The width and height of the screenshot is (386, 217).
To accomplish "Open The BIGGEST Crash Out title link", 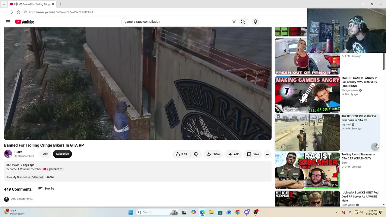I will pos(359,118).
